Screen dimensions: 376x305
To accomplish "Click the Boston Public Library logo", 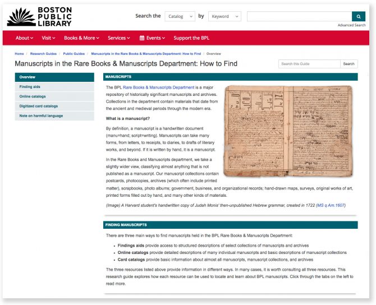I will 39,17.
